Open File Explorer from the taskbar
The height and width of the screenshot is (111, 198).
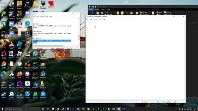(x=53, y=109)
